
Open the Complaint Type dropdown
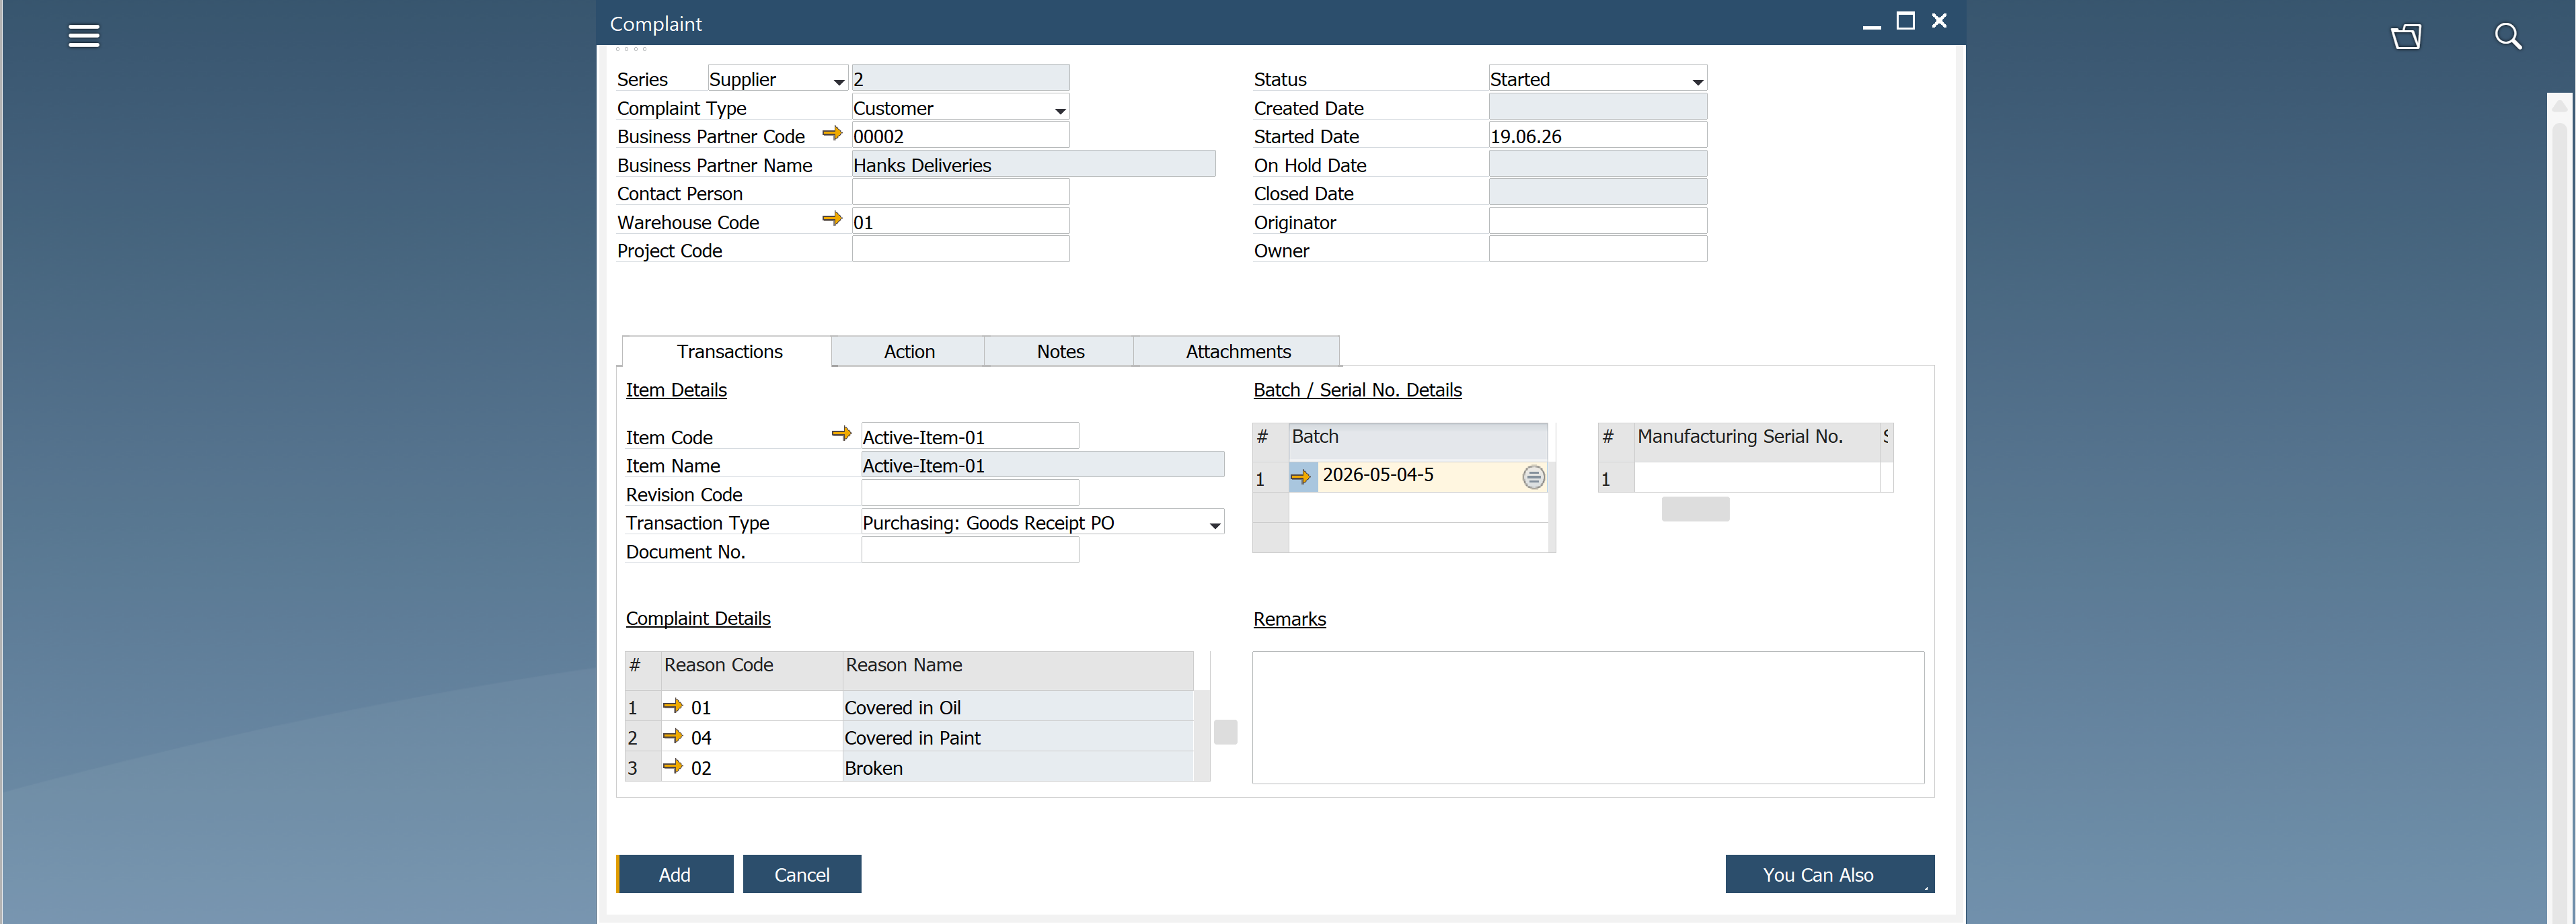click(1059, 110)
